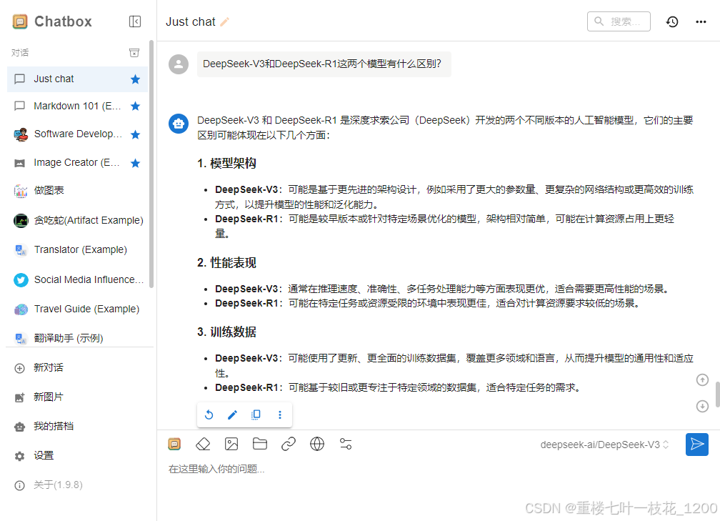Toggle the star on Software Developer
The width and height of the screenshot is (720, 521).
click(x=135, y=134)
